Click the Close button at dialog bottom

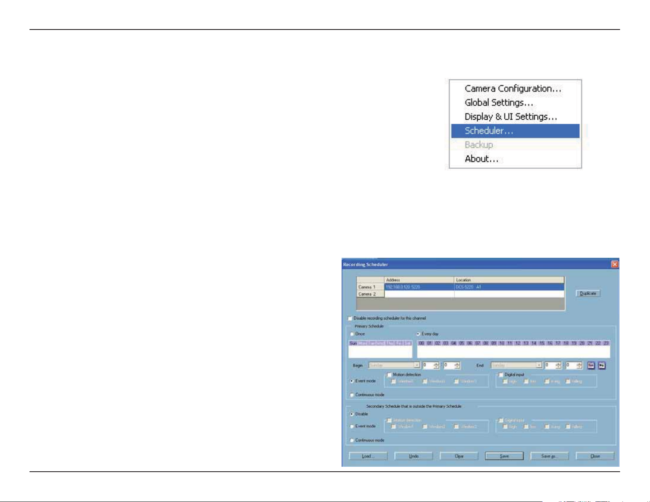pyautogui.click(x=595, y=456)
